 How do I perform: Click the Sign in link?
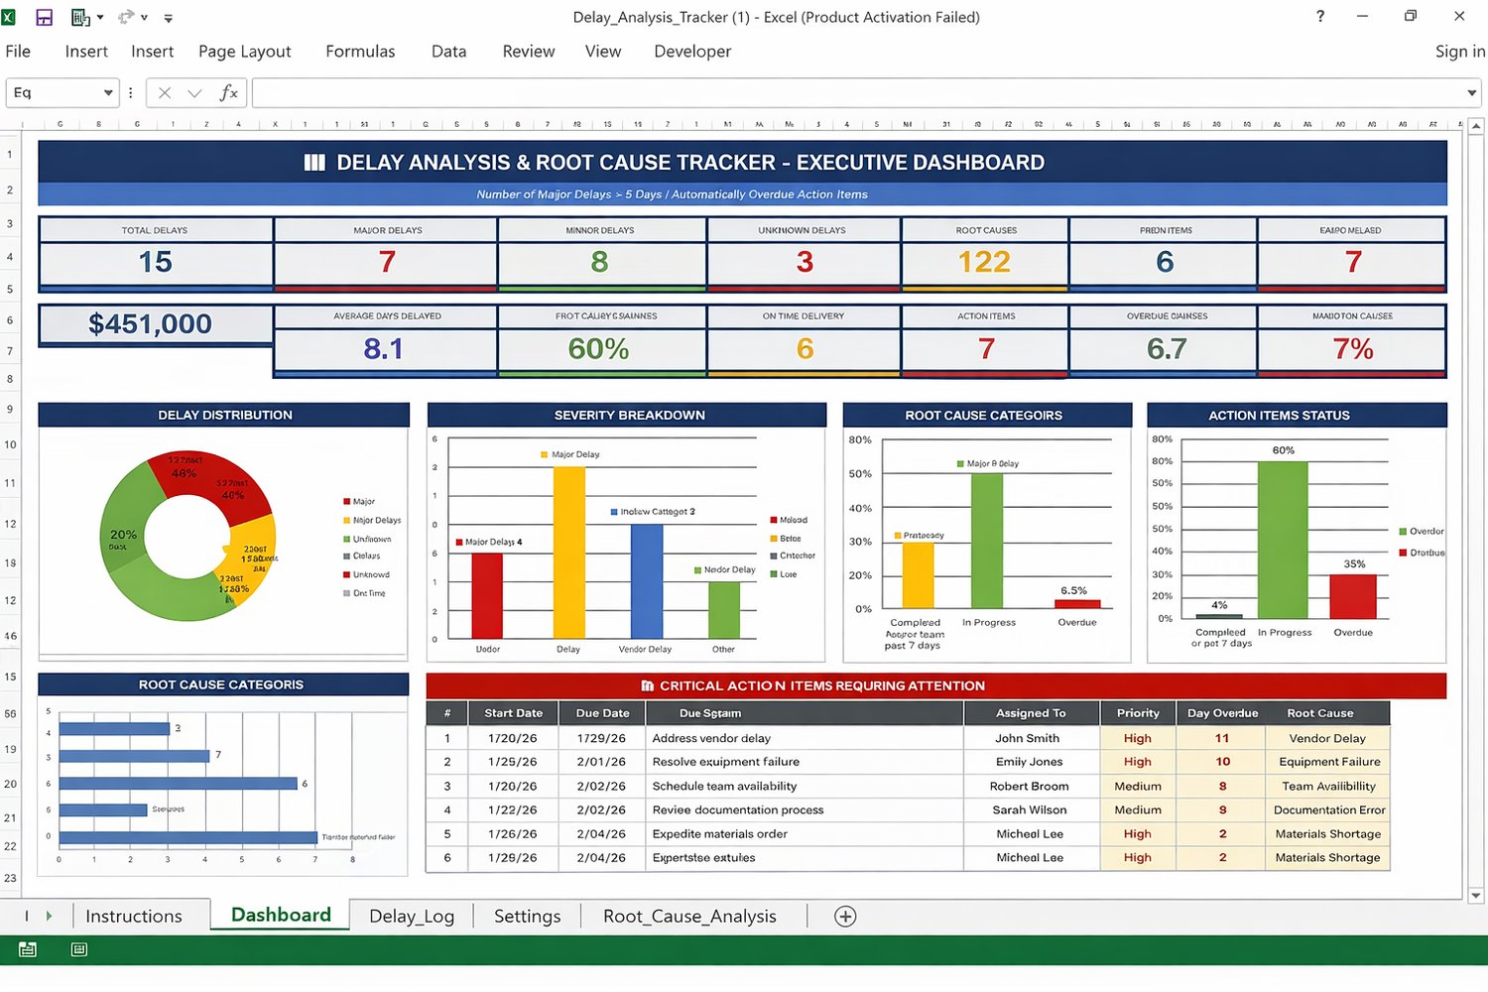point(1458,51)
